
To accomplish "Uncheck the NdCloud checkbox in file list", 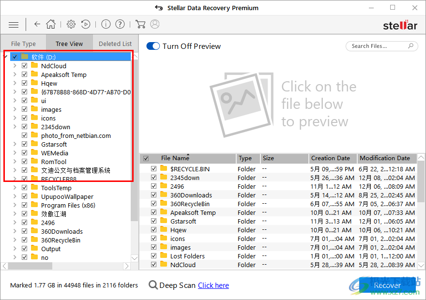I will point(153,264).
